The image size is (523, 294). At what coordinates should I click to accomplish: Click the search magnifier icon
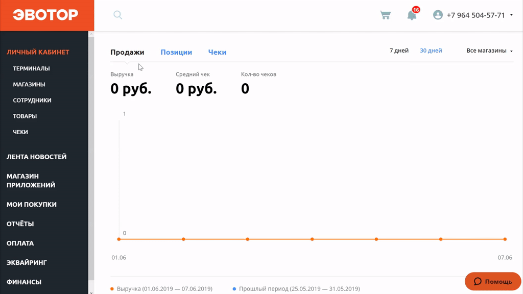[118, 15]
